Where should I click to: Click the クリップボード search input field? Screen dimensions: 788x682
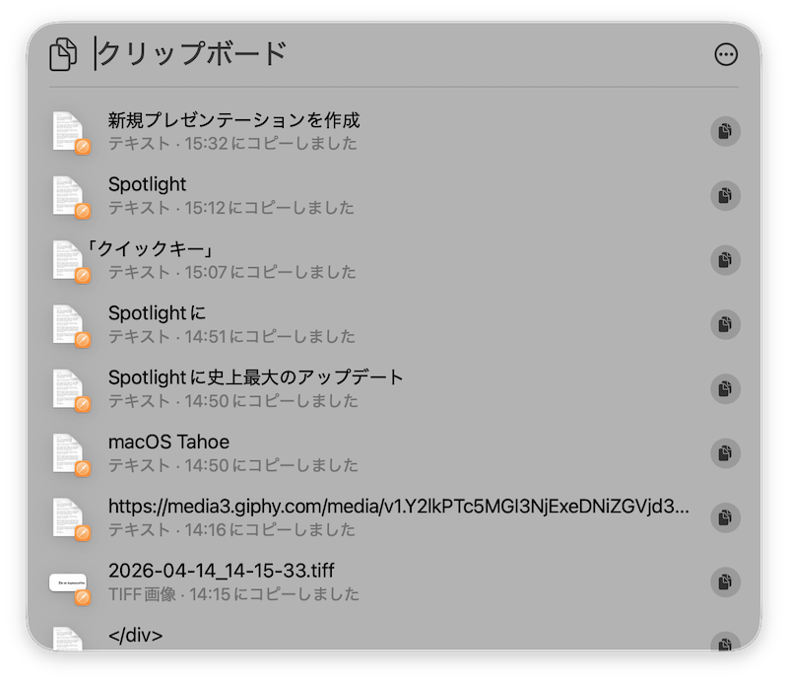tap(394, 54)
